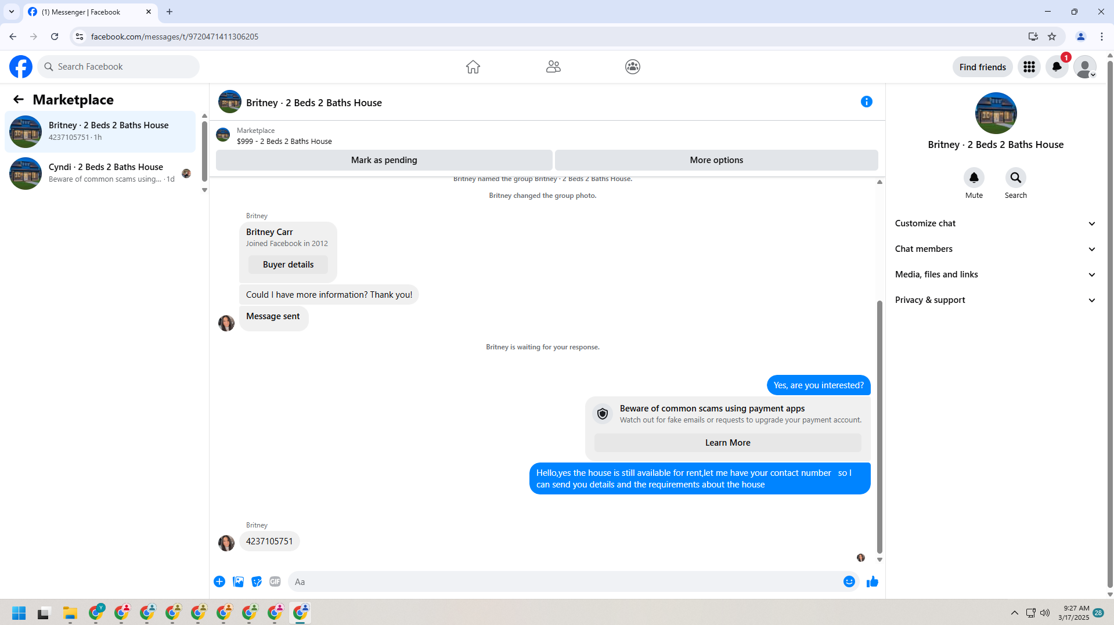Close the Messenger browser tab
This screenshot has width=1114, height=625.
point(149,12)
